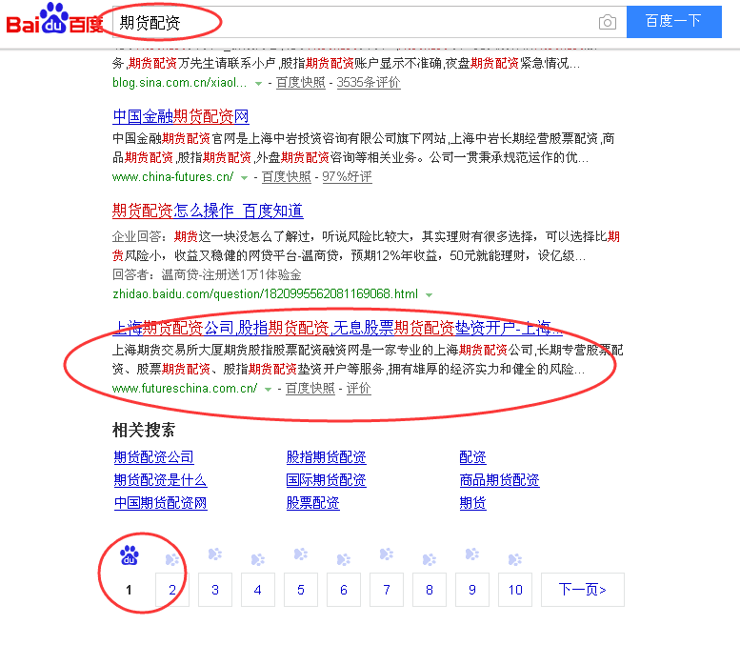Click the paw icon above page 9
740x645 pixels.
[472, 554]
